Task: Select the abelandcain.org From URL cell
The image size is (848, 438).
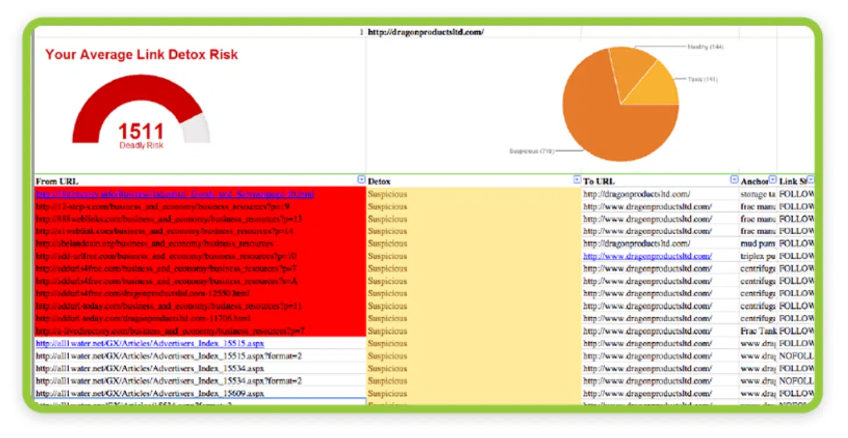Action: 154,244
